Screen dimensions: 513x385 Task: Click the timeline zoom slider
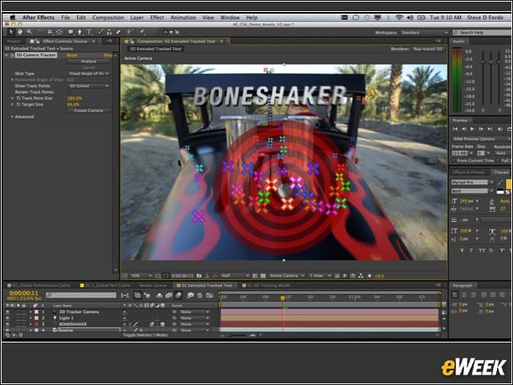click(x=238, y=335)
